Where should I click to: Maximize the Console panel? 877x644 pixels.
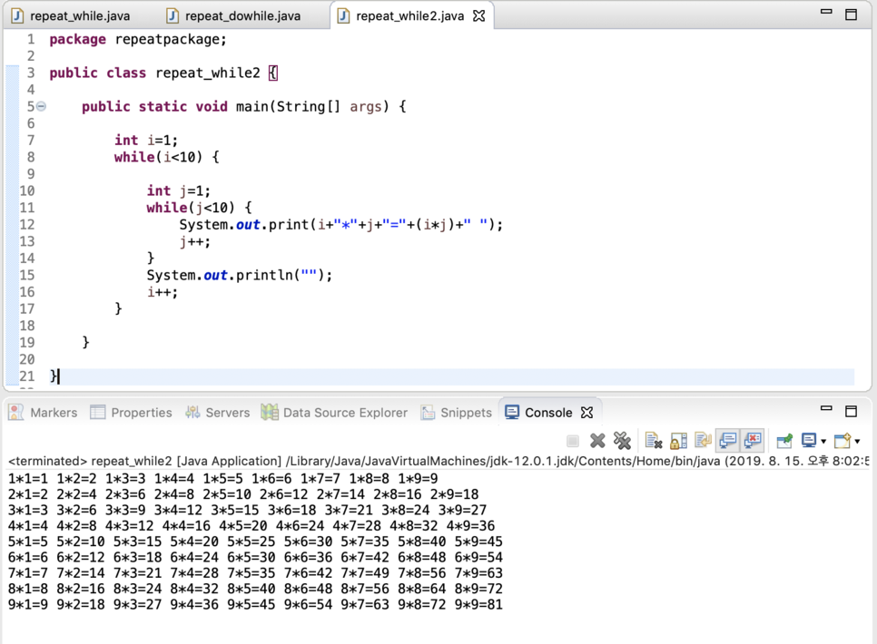(x=851, y=412)
